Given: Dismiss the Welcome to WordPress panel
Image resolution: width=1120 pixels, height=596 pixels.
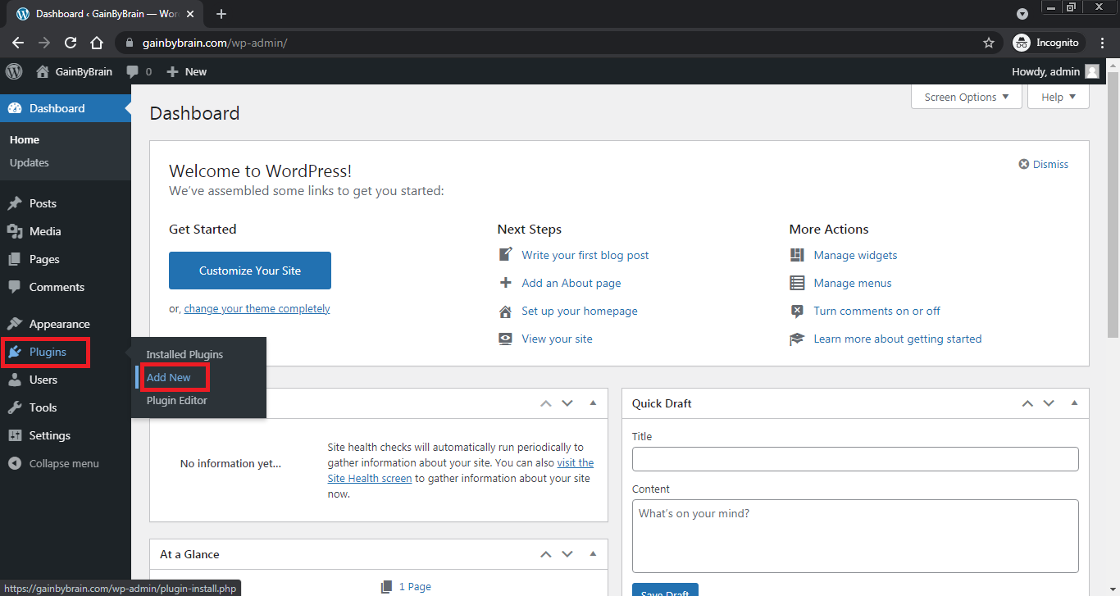Looking at the screenshot, I should coord(1044,164).
